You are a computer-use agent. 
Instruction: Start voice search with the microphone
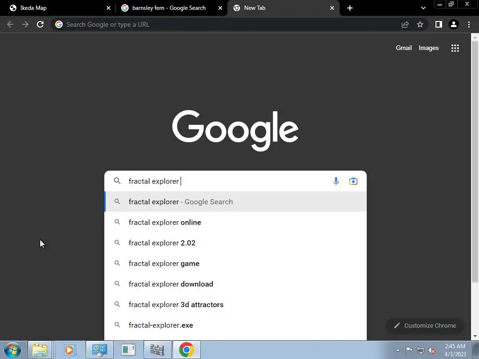[x=336, y=181]
